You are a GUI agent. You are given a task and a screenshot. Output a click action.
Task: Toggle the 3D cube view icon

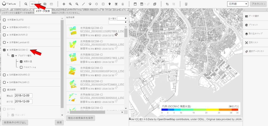[x=154, y=4]
